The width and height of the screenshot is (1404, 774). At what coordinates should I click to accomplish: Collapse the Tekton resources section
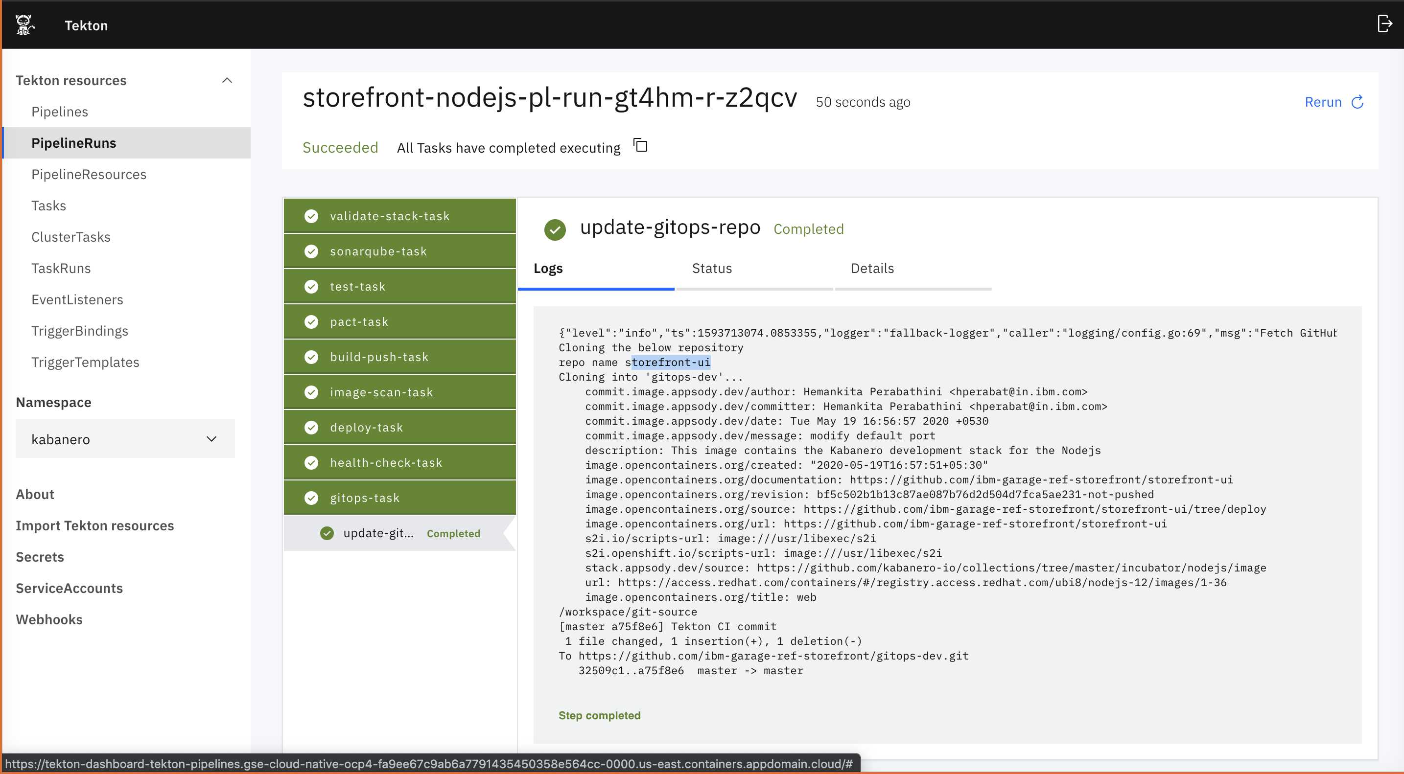point(227,80)
